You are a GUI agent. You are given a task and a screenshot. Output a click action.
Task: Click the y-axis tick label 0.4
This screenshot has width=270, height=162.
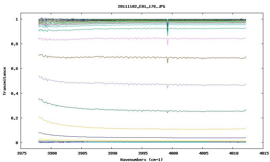(15, 93)
